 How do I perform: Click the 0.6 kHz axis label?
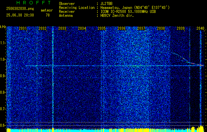click(x=3, y=125)
